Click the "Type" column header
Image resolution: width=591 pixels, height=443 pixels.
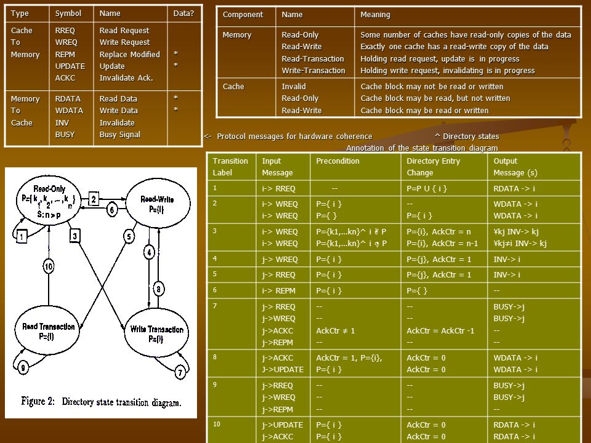pyautogui.click(x=20, y=13)
